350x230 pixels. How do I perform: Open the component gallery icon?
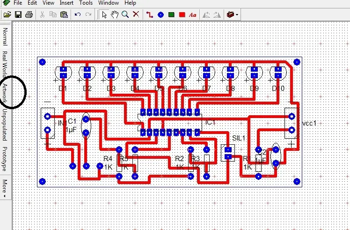pyautogui.click(x=230, y=15)
